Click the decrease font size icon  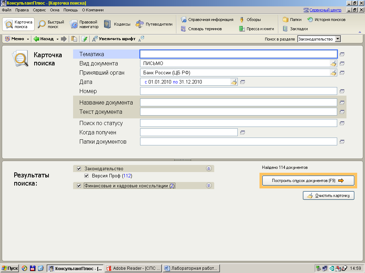click(x=141, y=39)
